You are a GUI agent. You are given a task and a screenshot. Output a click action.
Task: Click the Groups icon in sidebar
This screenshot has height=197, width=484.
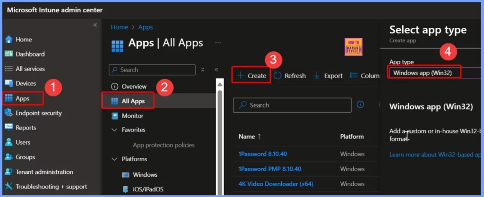pyautogui.click(x=9, y=157)
